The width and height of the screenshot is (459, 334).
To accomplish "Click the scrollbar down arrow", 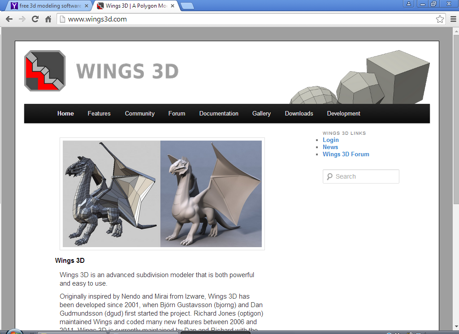I will 456,327.
